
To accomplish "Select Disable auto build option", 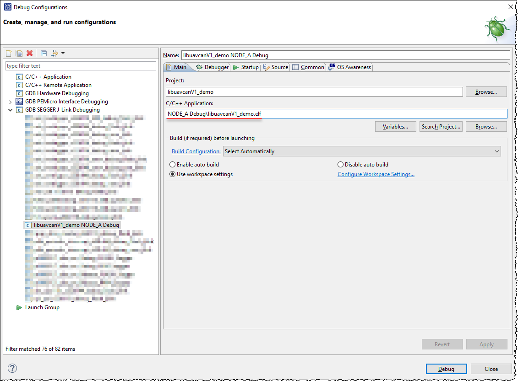I will pos(340,165).
